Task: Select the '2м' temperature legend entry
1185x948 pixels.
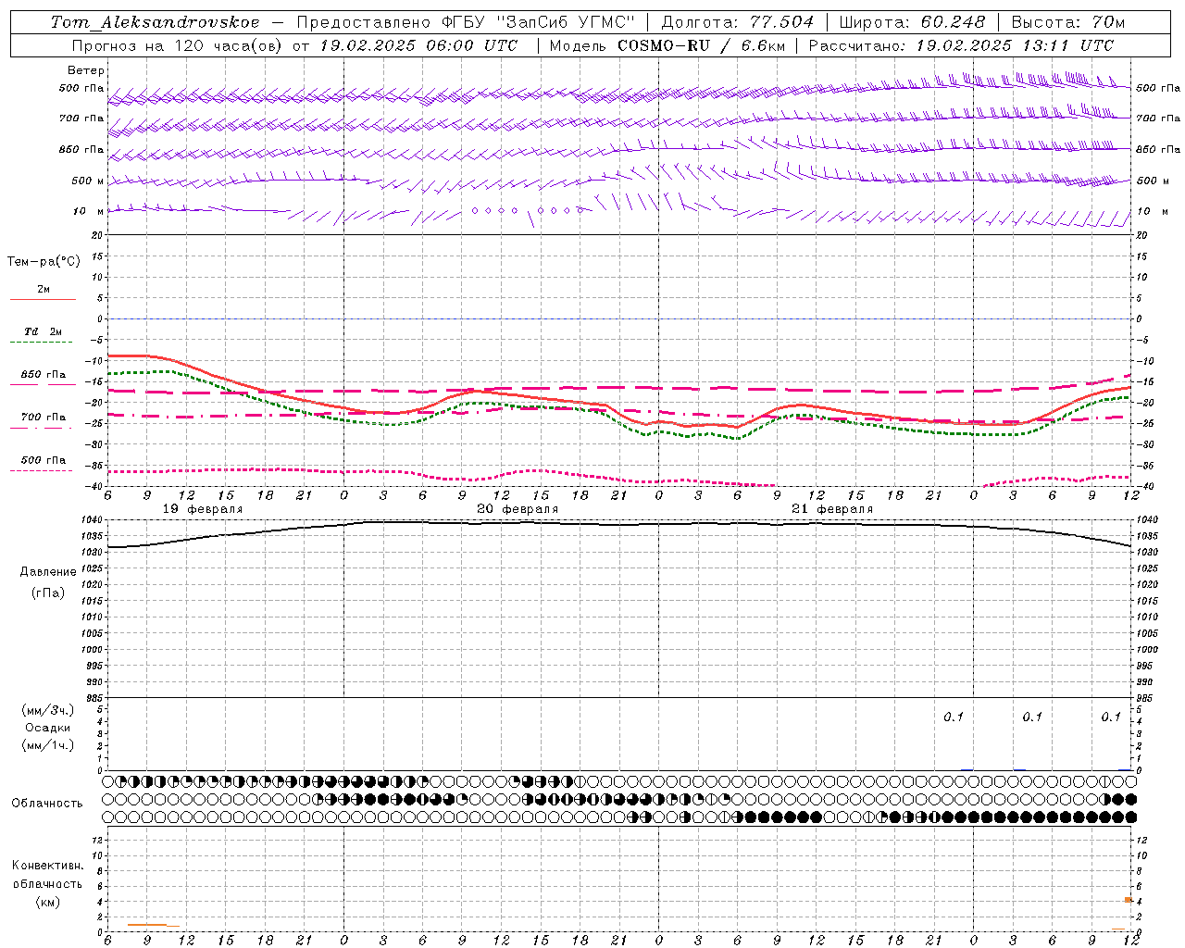Action: click(x=44, y=290)
